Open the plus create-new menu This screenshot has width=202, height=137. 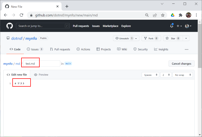click(x=179, y=26)
